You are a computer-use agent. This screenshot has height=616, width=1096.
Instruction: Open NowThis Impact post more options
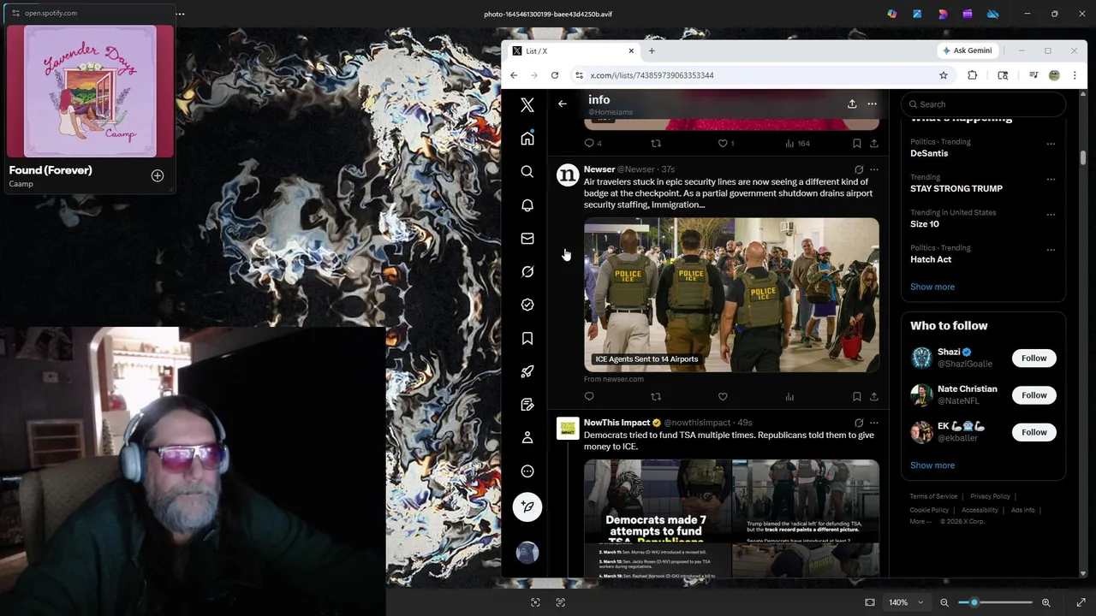tap(873, 423)
